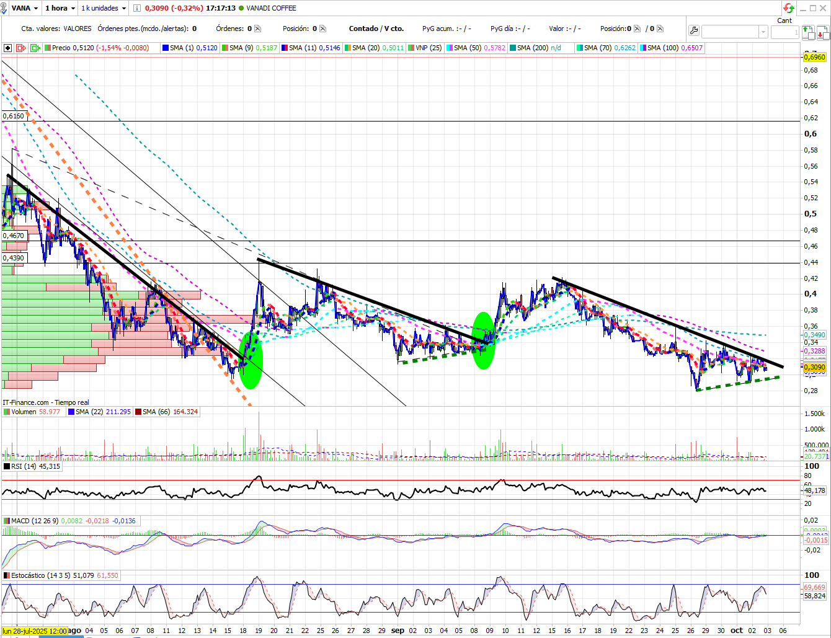Click the red-green refresh arrows icon
Viewport: 831px width, 638px height.
tap(789, 8)
